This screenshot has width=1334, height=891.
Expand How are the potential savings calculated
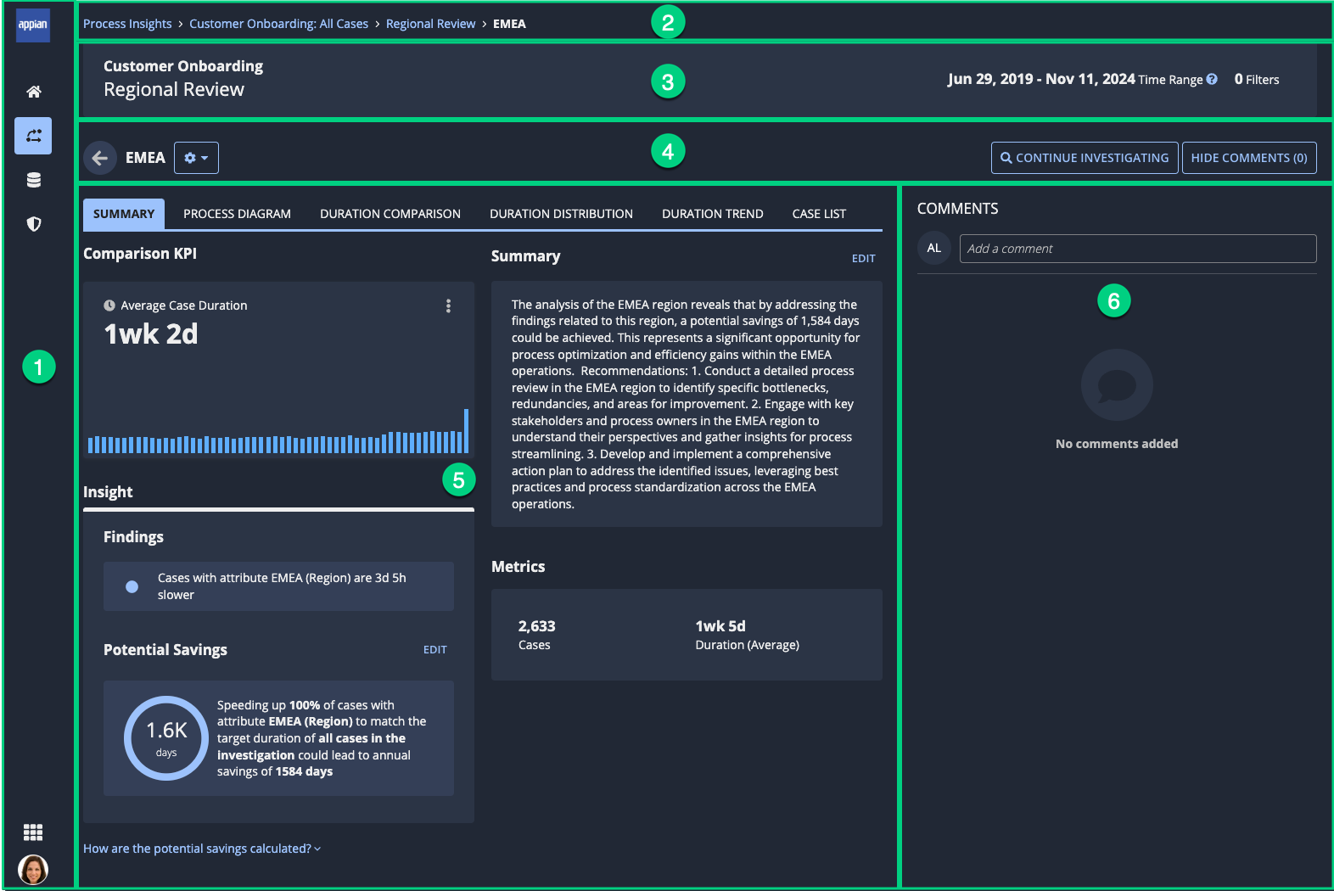(x=202, y=849)
